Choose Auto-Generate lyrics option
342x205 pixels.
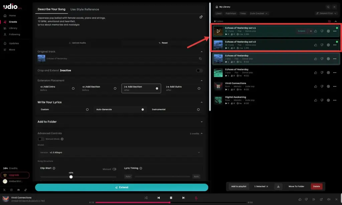(x=120, y=110)
